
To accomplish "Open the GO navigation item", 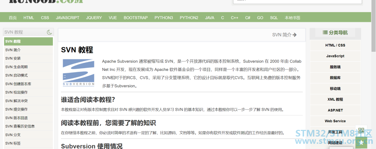I will (260, 18).
